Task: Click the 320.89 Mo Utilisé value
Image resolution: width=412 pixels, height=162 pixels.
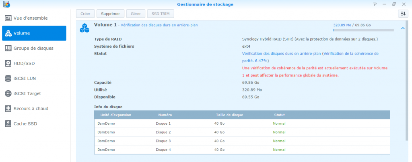Action: [252, 90]
